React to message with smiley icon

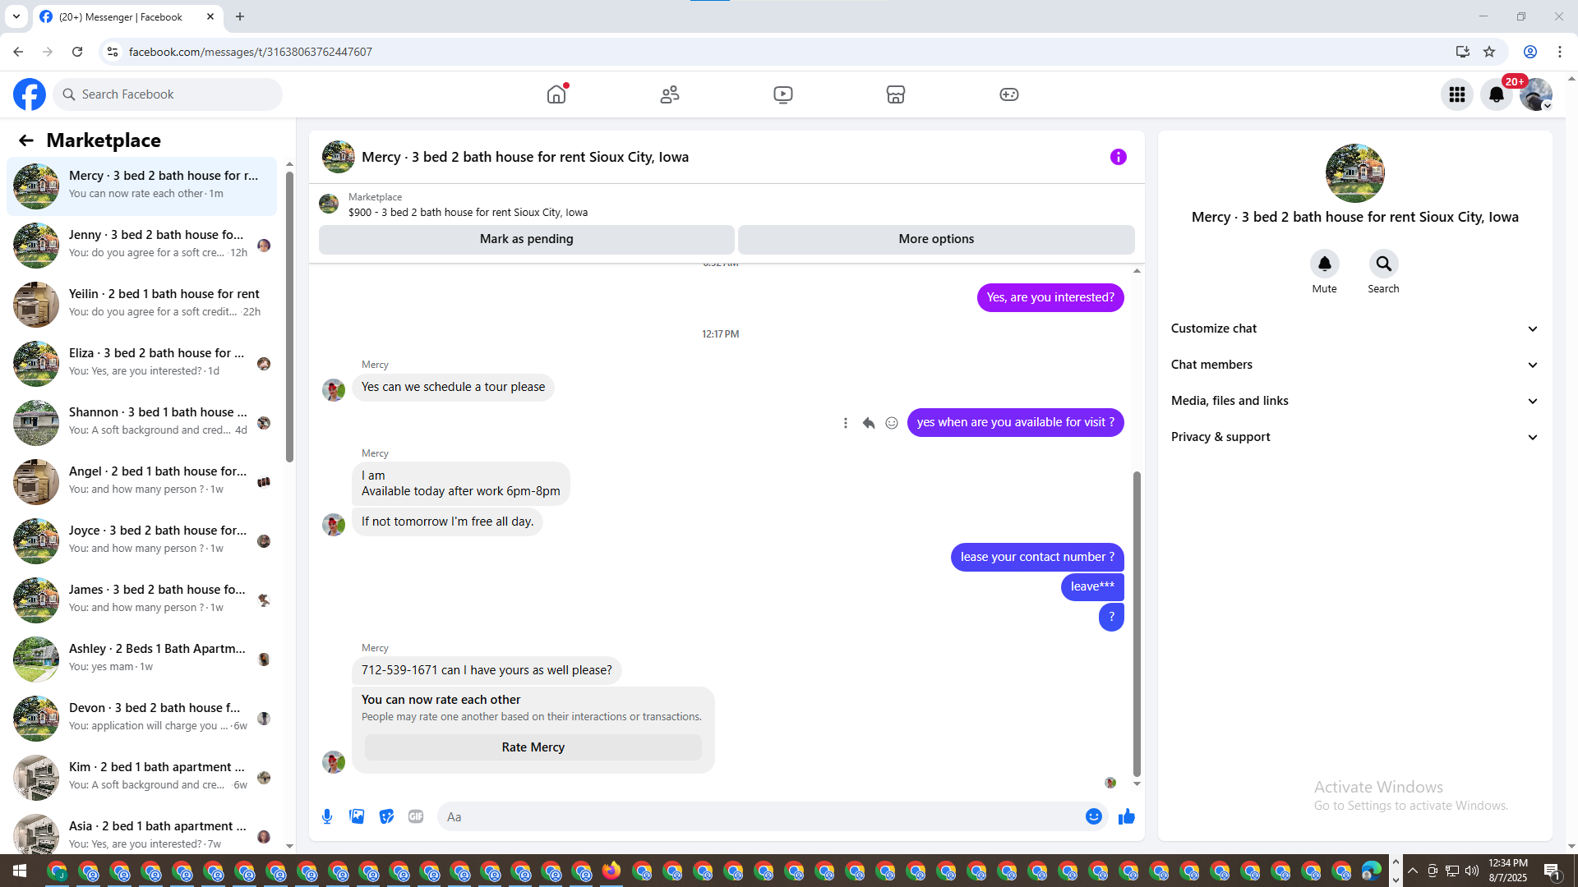click(892, 423)
